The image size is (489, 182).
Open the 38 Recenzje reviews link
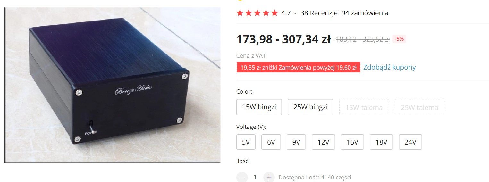pos(319,13)
